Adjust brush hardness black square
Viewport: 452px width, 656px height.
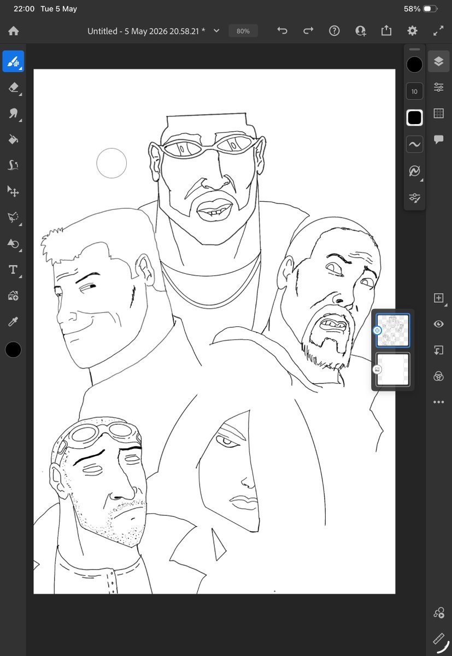[414, 118]
